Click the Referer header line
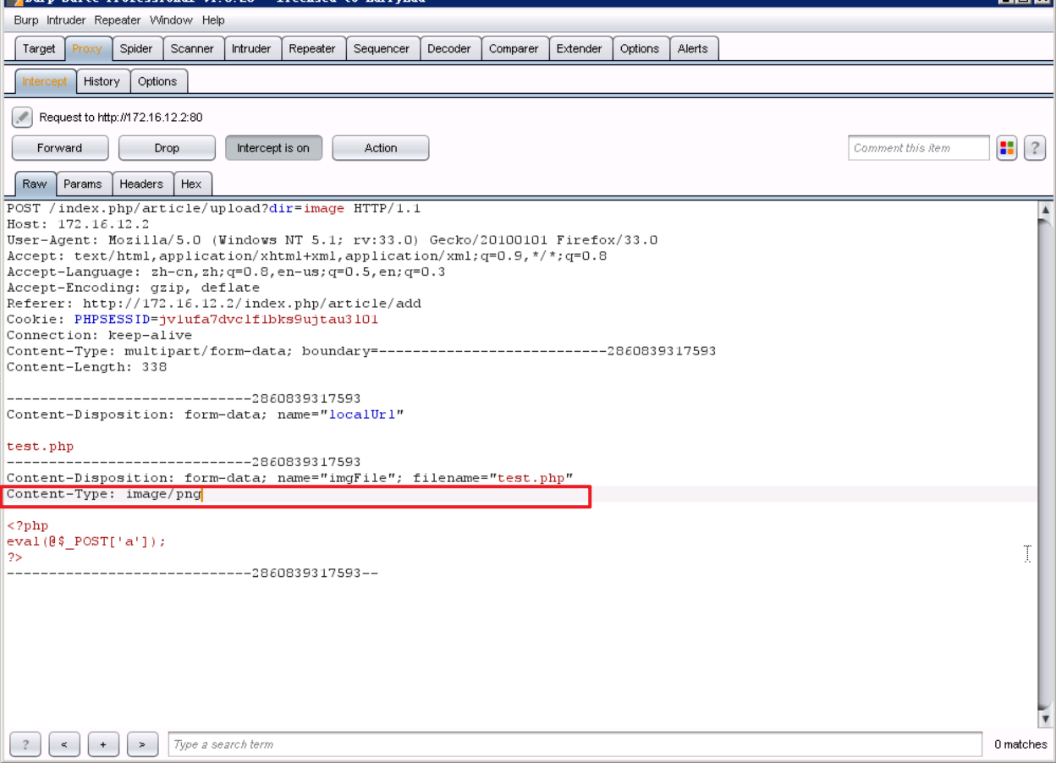The height and width of the screenshot is (763, 1056). click(x=213, y=304)
